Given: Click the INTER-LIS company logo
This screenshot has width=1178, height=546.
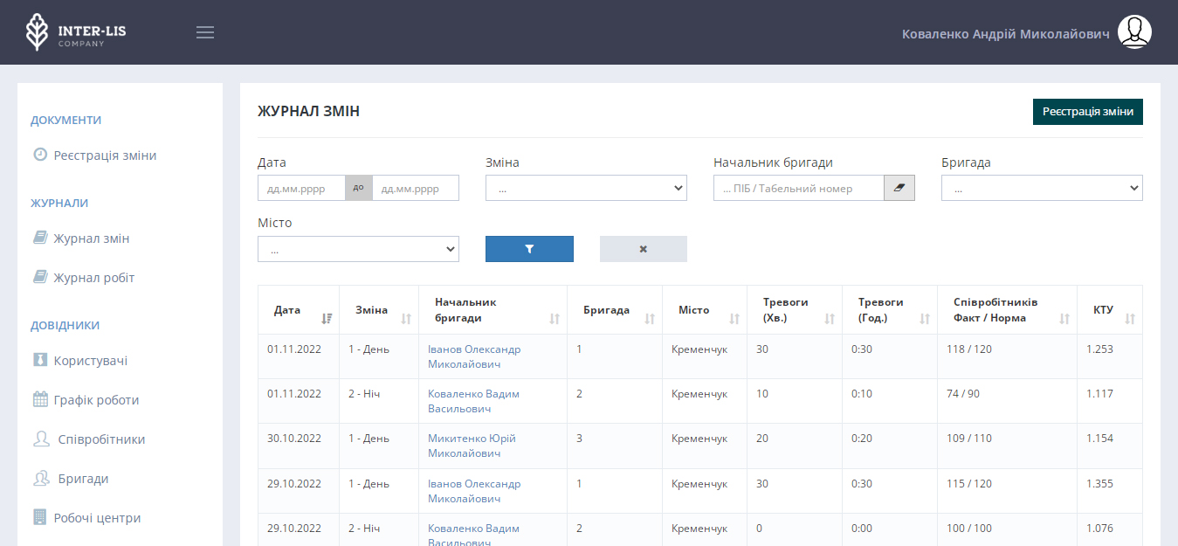Looking at the screenshot, I should [76, 32].
